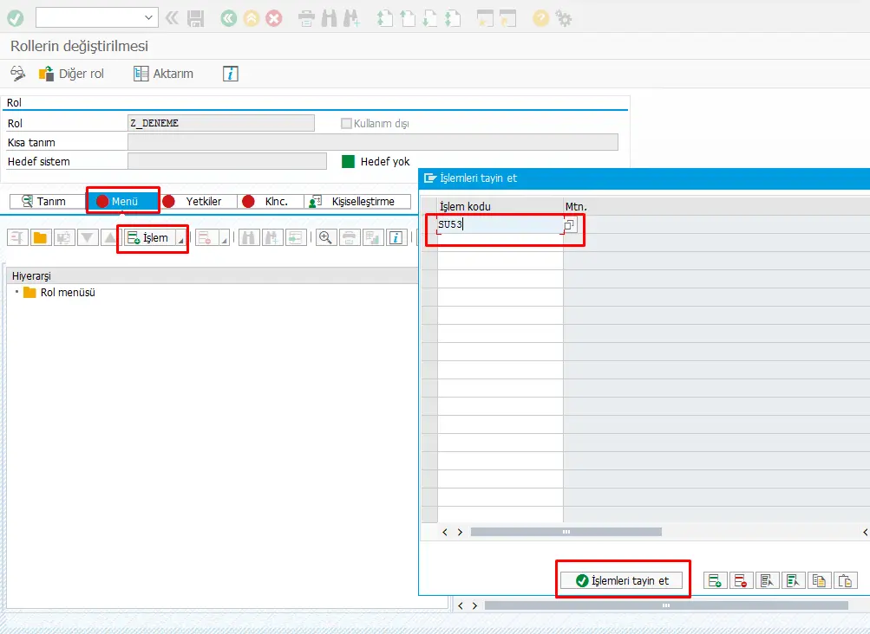
Task: Click the Aktarım button
Action: point(163,74)
